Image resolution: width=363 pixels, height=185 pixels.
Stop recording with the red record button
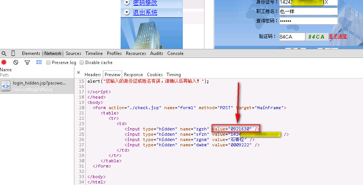click(4, 62)
